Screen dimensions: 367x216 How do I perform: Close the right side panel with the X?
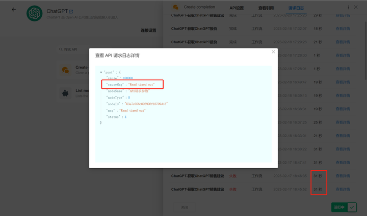(356, 7)
